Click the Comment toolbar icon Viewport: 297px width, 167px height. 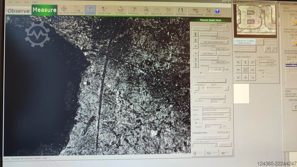(168, 11)
